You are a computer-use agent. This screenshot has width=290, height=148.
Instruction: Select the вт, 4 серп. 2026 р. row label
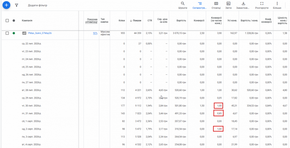click(x=31, y=144)
